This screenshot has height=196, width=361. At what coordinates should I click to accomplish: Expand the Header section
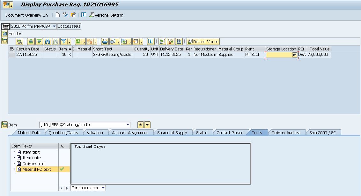point(4,34)
